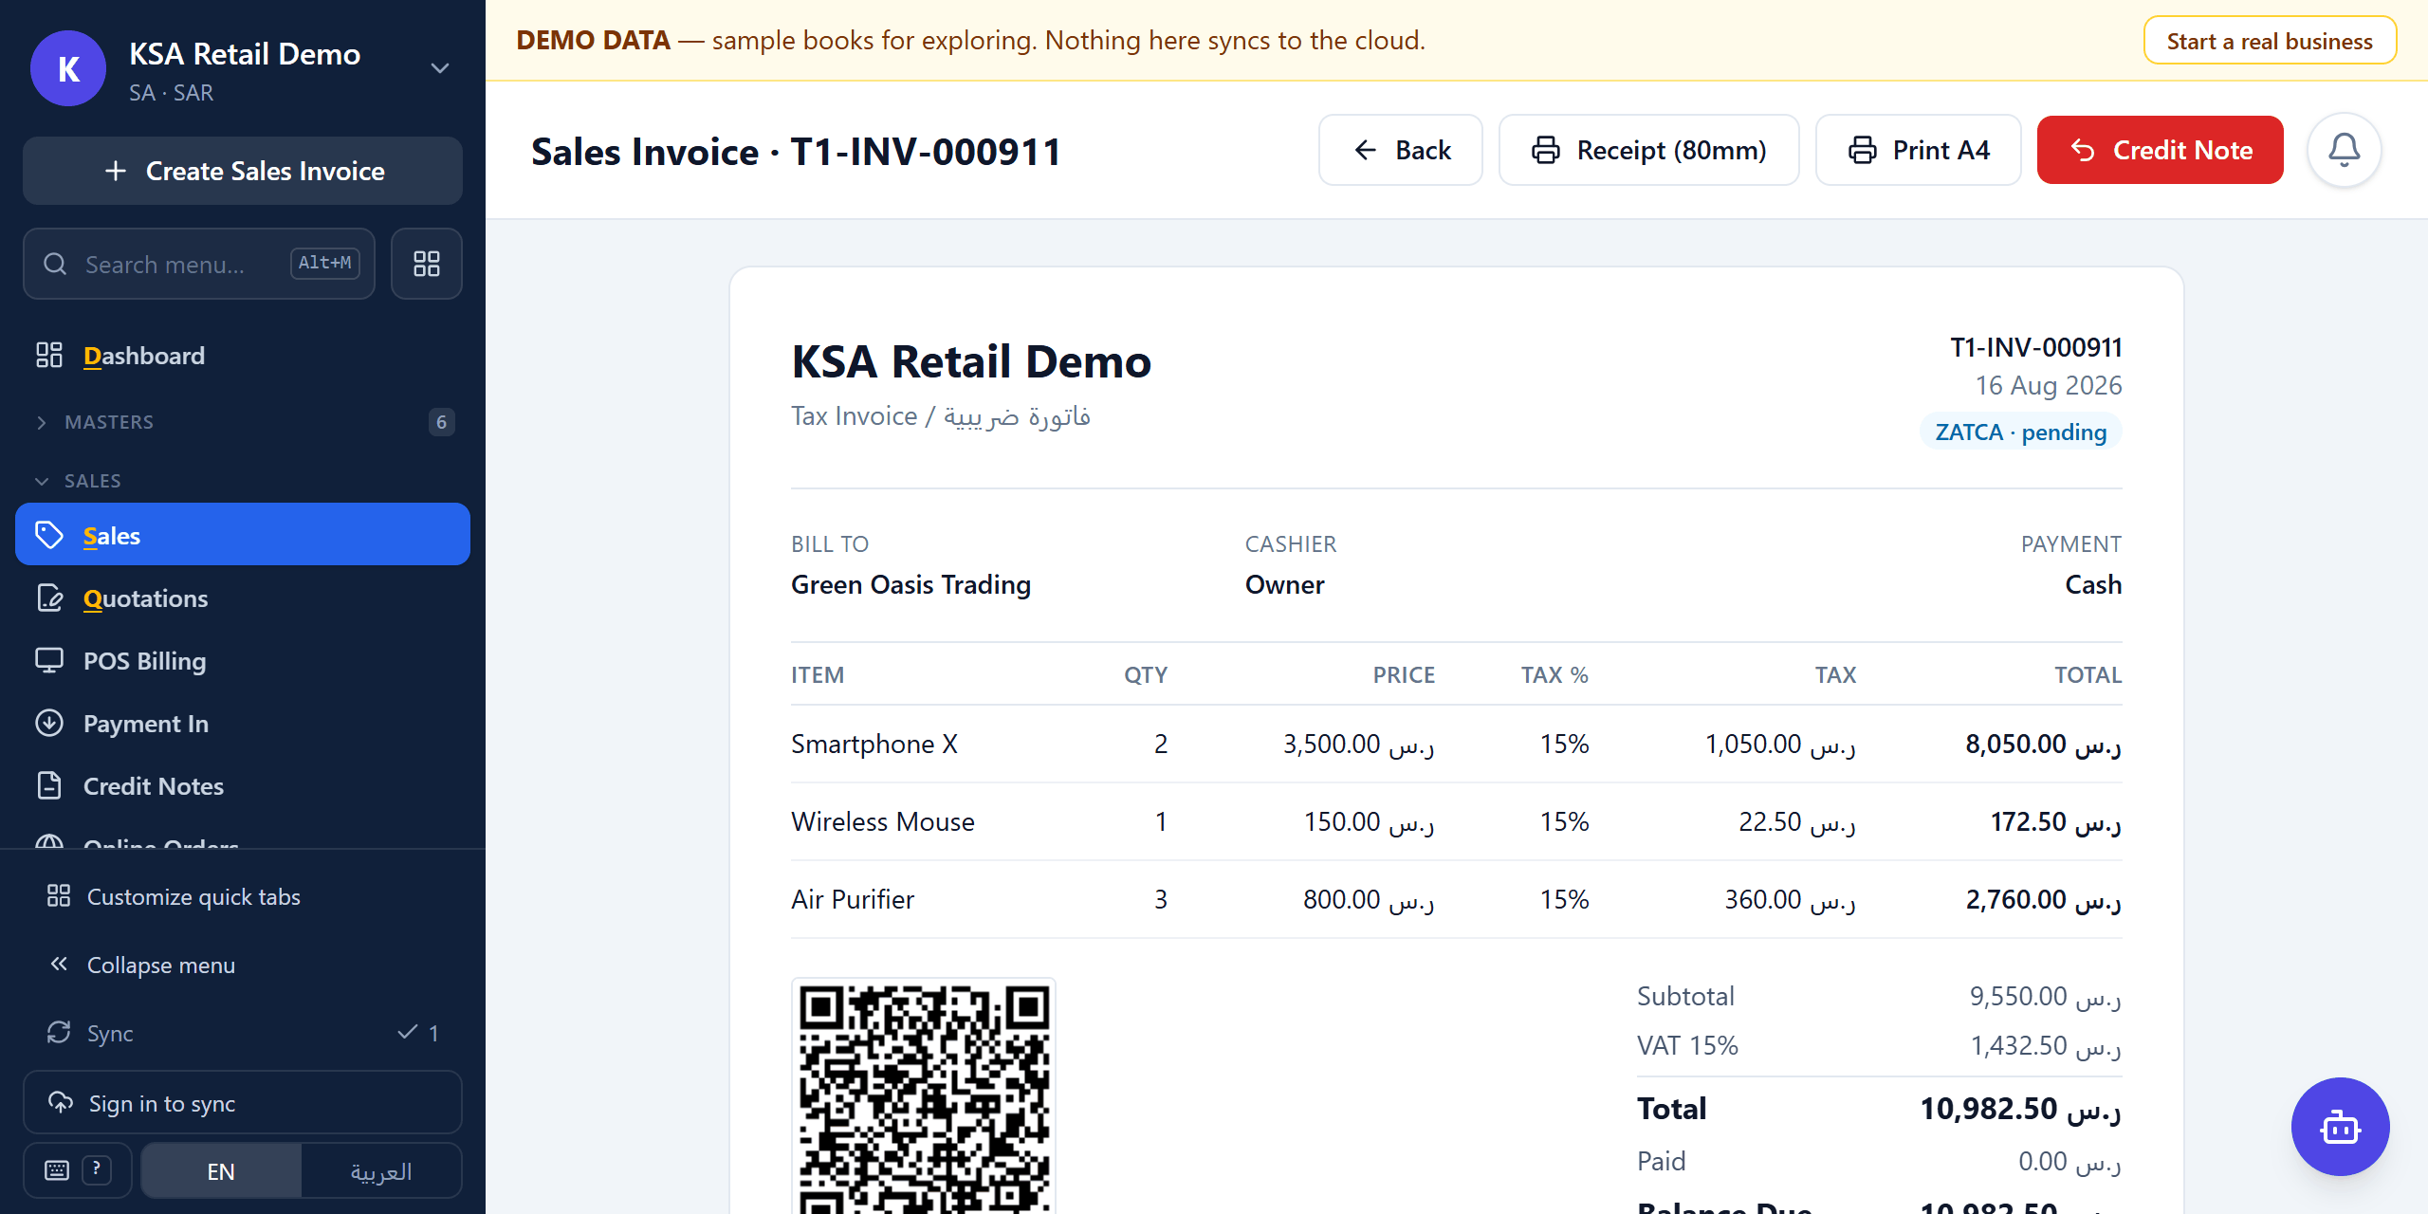Switch language to العربية

[x=381, y=1171]
